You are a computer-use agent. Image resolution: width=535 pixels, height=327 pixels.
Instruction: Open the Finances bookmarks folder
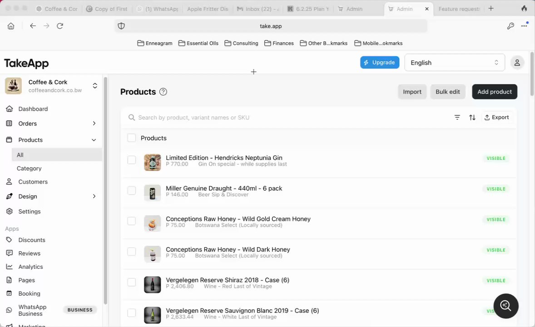279,43
